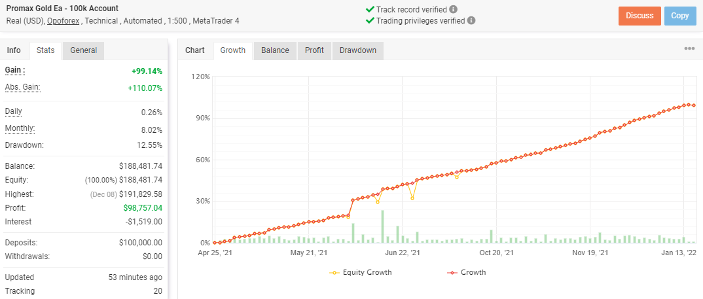Click the $100,000.00 deposits value

pos(140,243)
